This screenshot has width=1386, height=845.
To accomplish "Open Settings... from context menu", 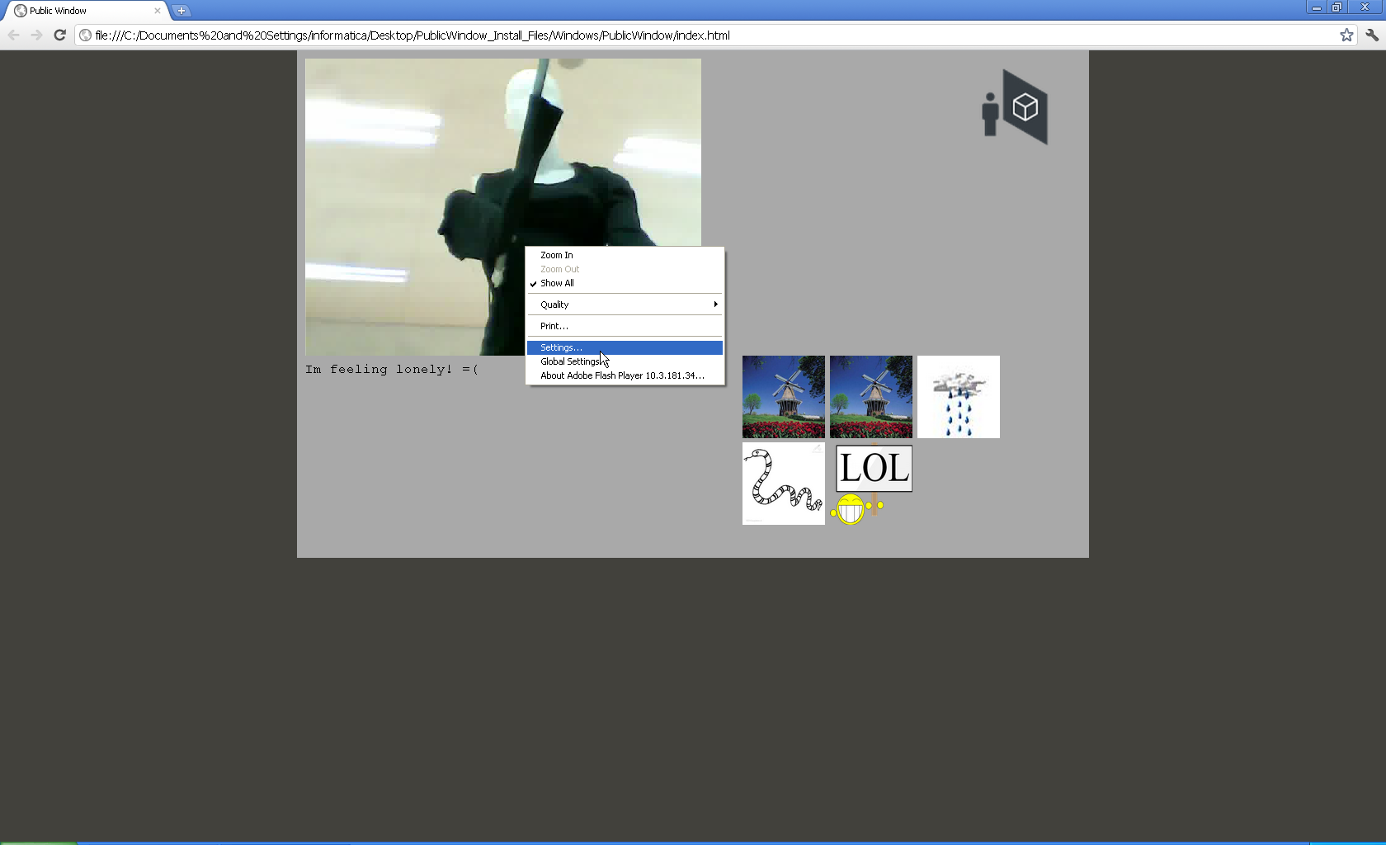I will point(625,347).
